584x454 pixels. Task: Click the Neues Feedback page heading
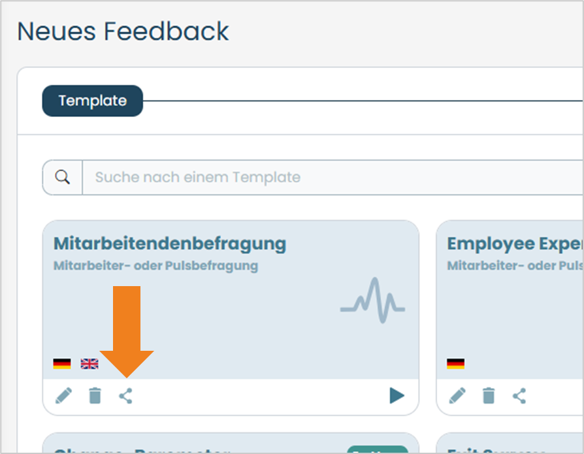pyautogui.click(x=123, y=31)
